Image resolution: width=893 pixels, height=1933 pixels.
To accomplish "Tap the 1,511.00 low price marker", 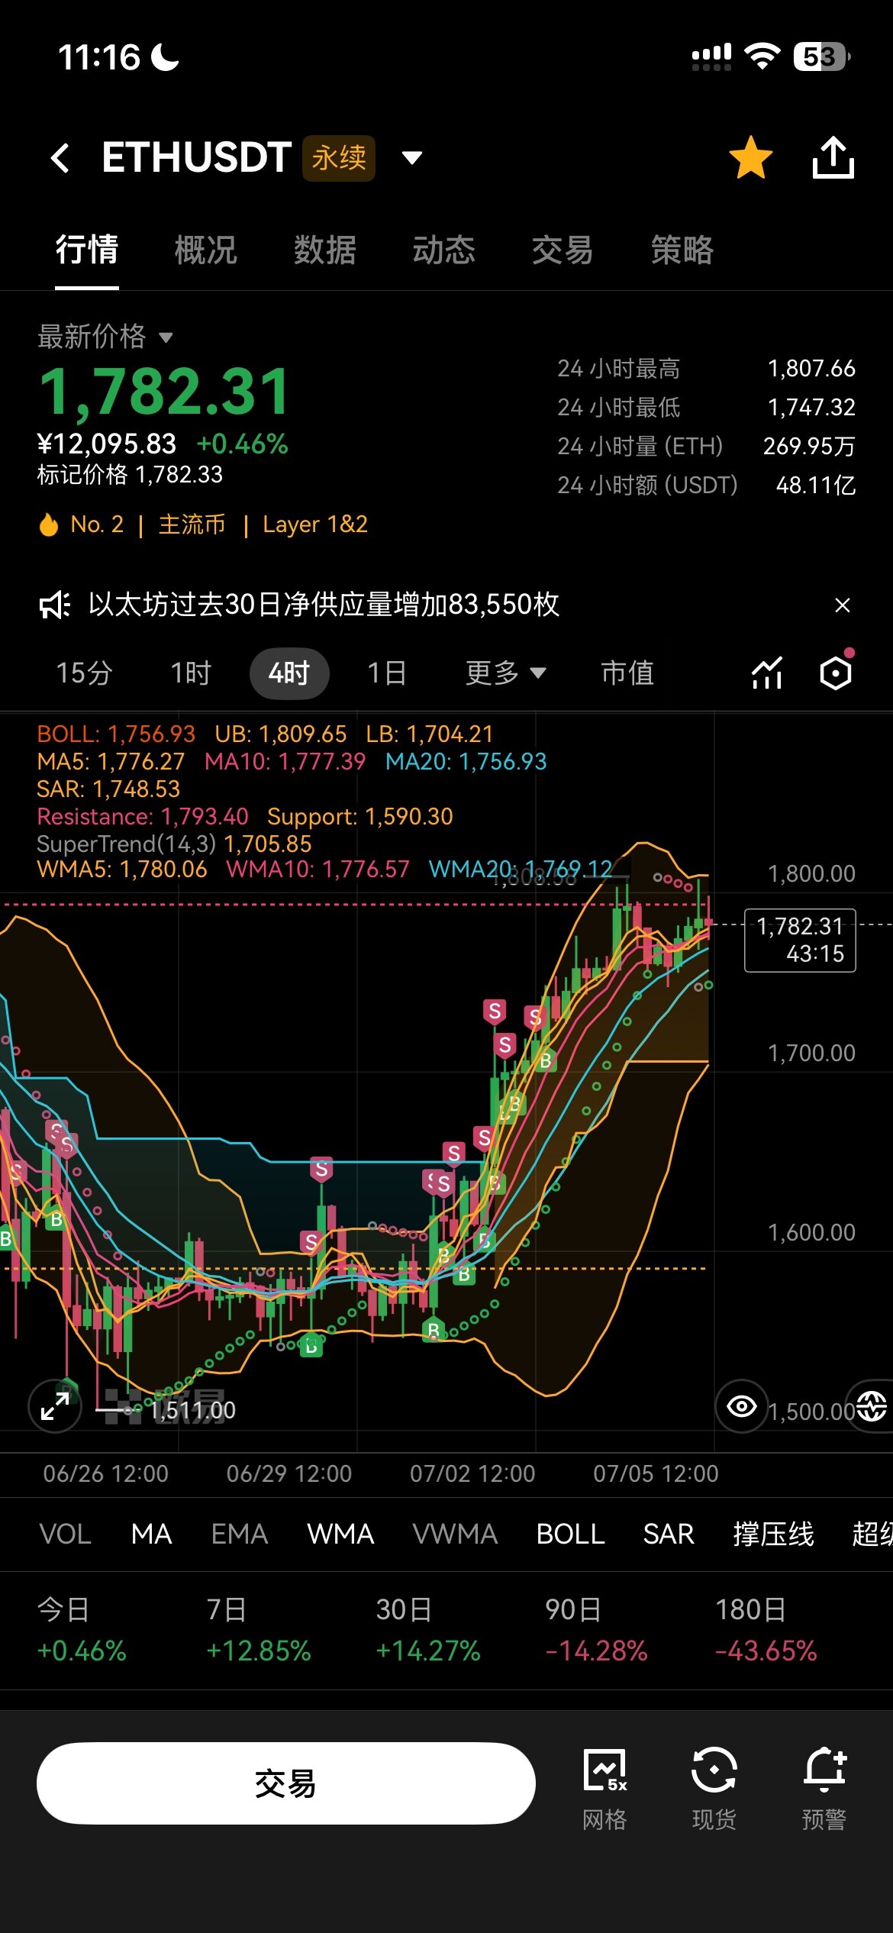I will (x=193, y=1410).
